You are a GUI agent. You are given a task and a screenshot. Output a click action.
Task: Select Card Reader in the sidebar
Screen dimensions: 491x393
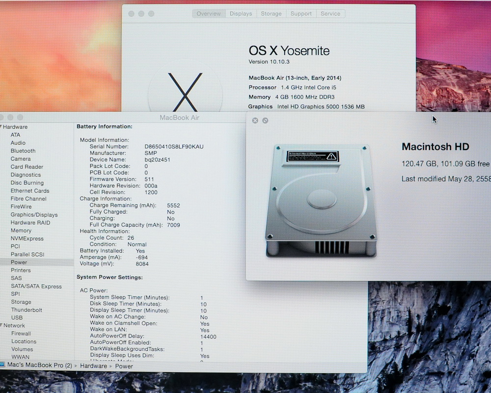point(27,167)
